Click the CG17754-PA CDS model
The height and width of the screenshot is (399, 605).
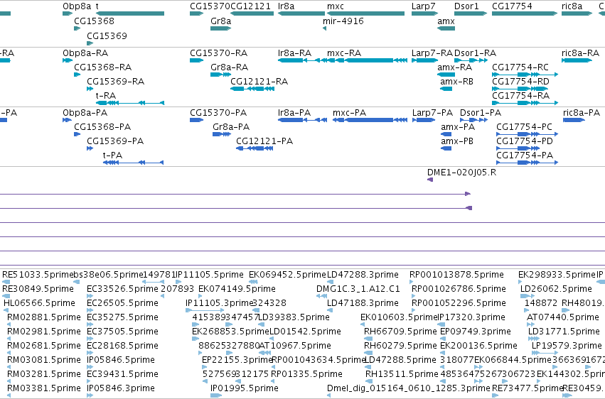click(527, 163)
